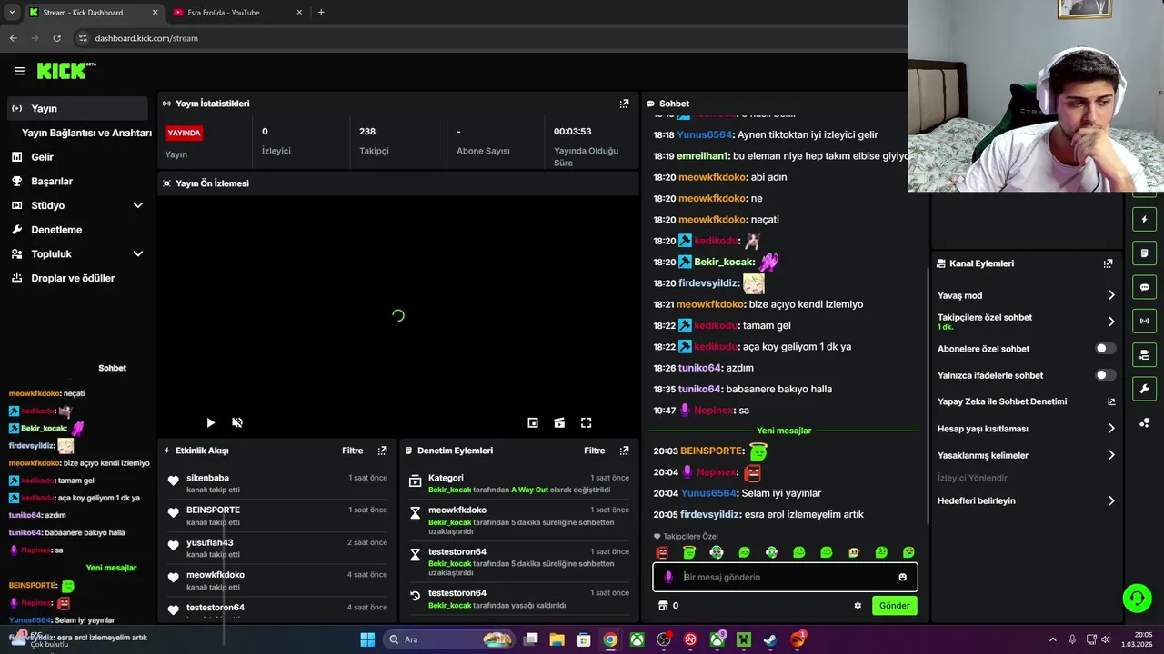Image resolution: width=1164 pixels, height=654 pixels.
Task: Expand the Stüdyo sidebar section
Action: (x=138, y=205)
